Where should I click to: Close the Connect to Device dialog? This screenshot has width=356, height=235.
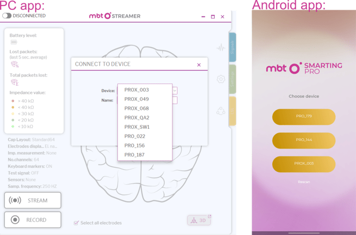[x=199, y=65]
